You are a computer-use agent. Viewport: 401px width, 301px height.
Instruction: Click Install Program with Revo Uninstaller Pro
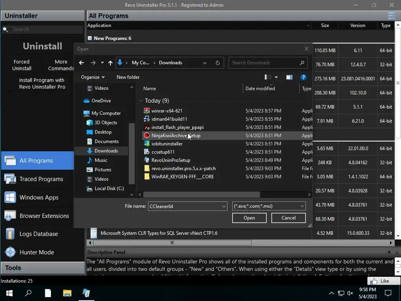tap(42, 83)
